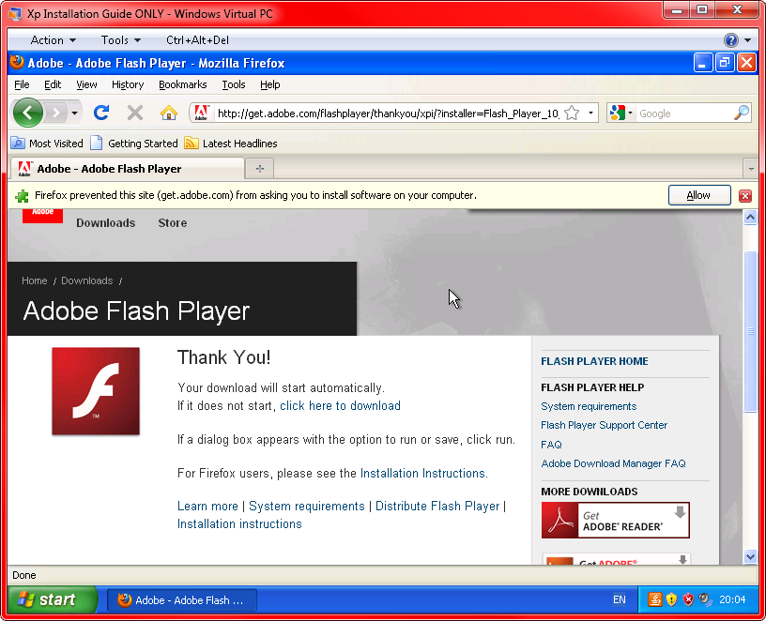
Task: Open the Windows start menu
Action: pyautogui.click(x=53, y=599)
